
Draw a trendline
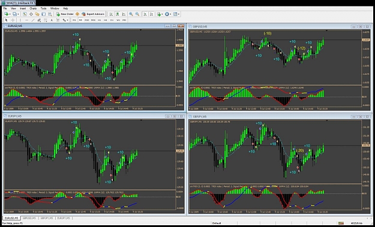[x=33, y=20]
